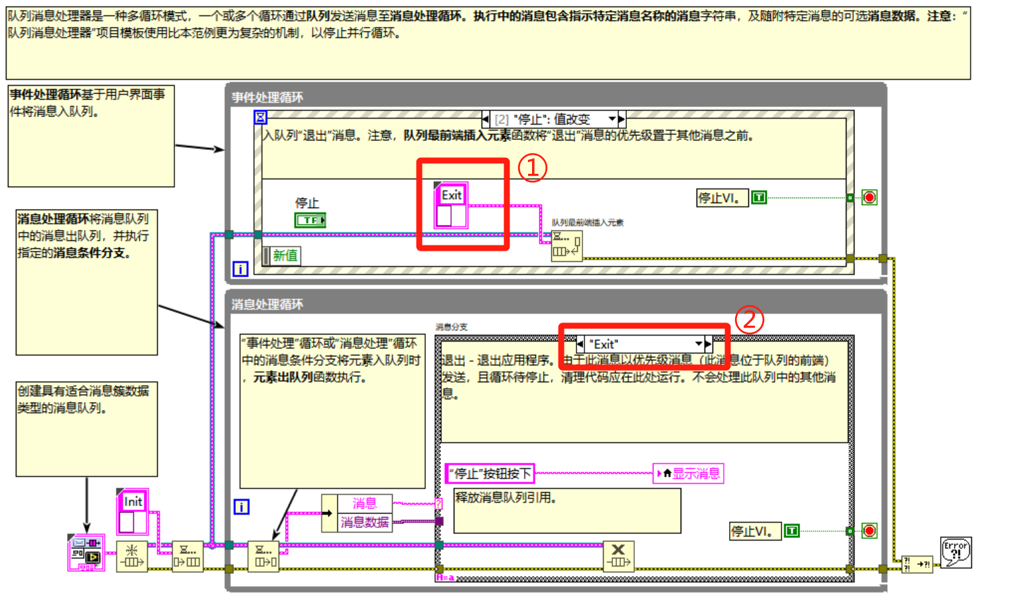Select the 创建具有适合消息簇数据 comment box
The image size is (1013, 609).
87,429
